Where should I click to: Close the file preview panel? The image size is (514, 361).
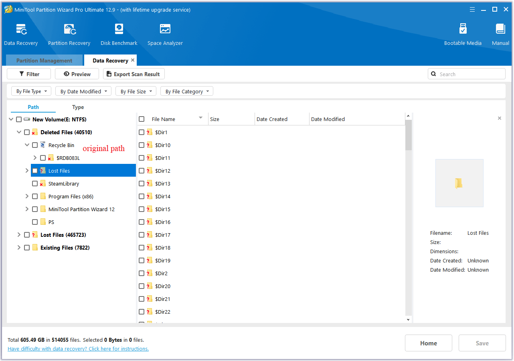499,118
